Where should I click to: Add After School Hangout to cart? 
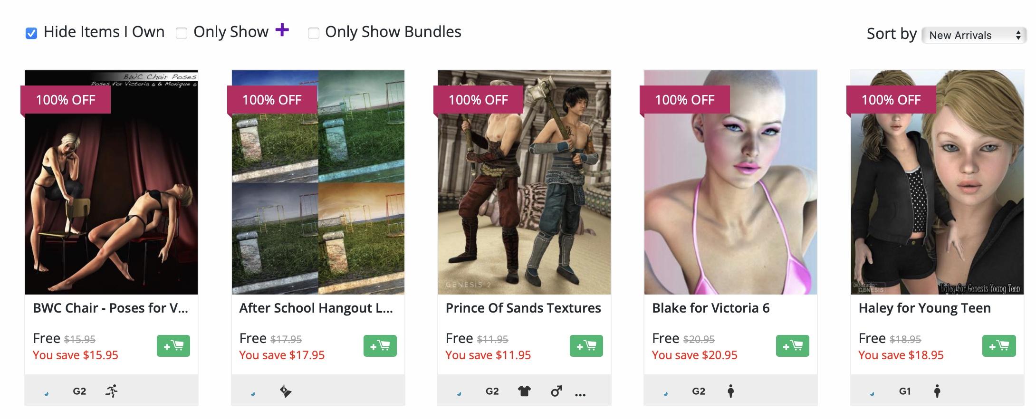click(x=380, y=346)
